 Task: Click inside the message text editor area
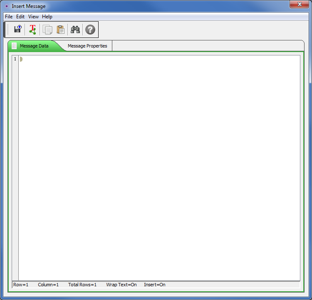[x=158, y=167]
